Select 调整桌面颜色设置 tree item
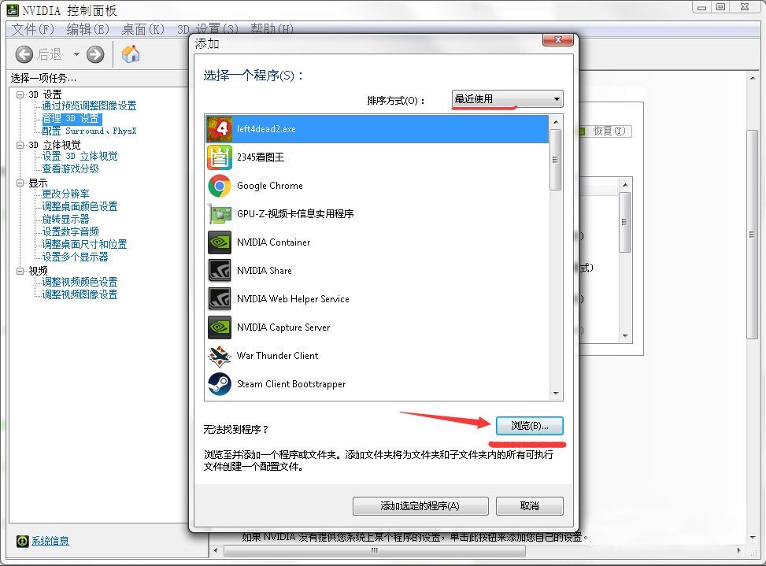The height and width of the screenshot is (566, 766). (80, 206)
